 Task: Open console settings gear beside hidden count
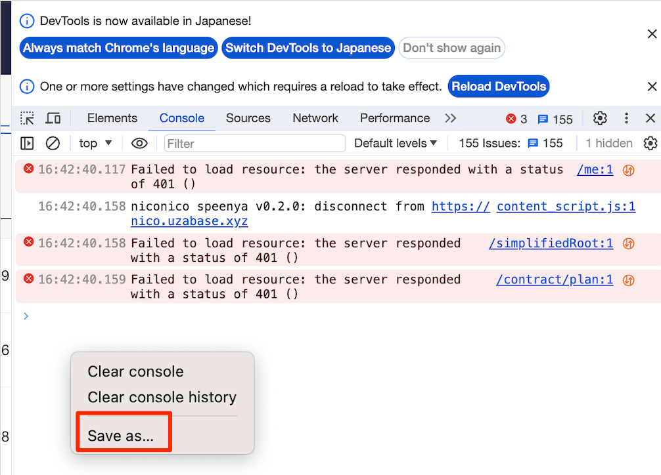click(x=650, y=143)
